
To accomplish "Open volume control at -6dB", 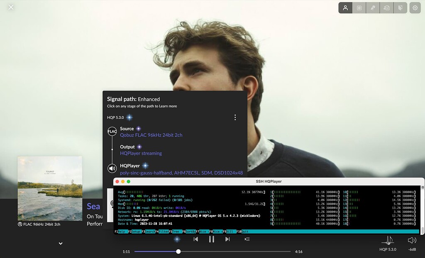I will [x=412, y=243].
